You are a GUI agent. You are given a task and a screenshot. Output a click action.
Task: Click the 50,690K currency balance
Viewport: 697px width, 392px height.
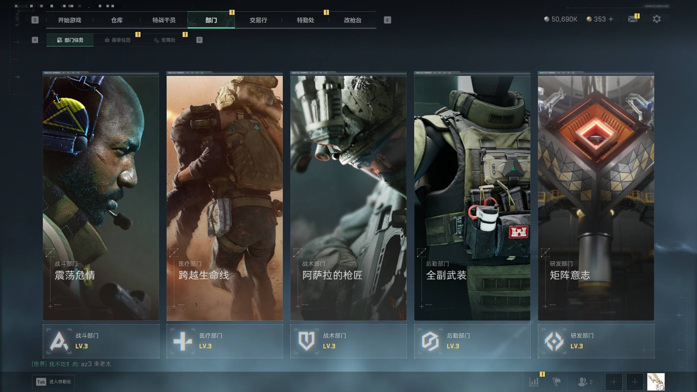(561, 19)
